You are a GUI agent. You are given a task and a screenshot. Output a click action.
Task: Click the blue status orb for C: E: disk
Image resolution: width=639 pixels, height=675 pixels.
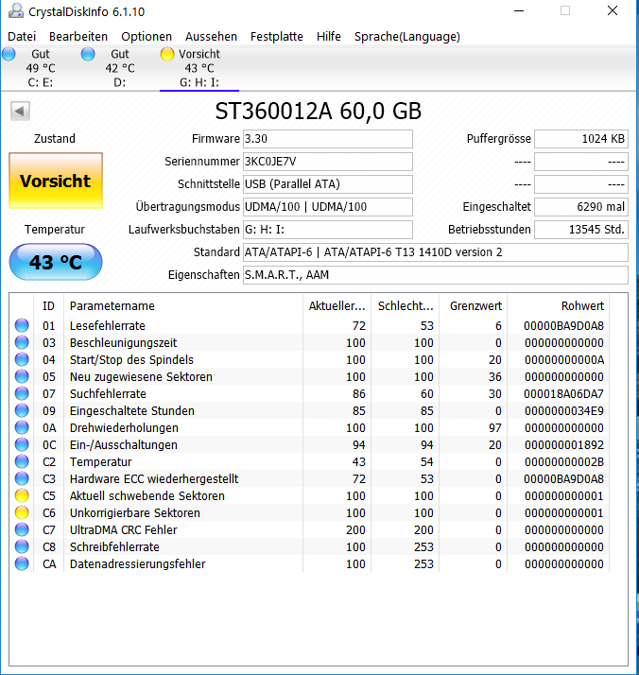click(9, 54)
